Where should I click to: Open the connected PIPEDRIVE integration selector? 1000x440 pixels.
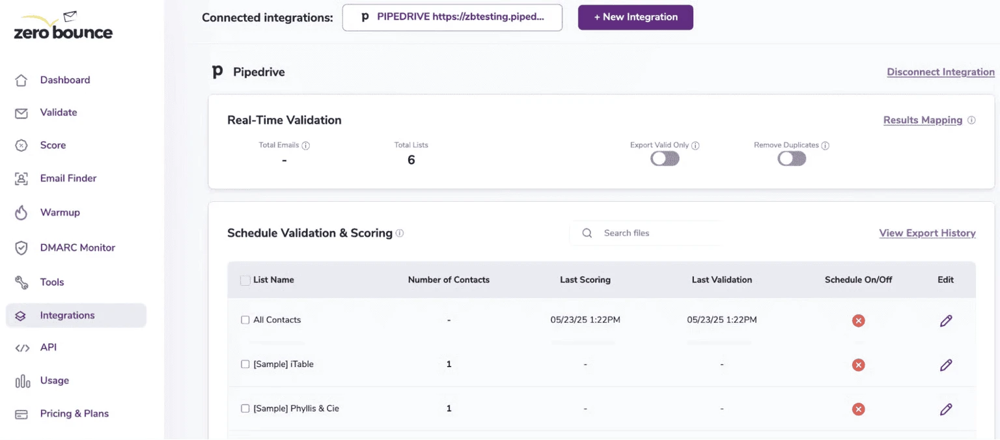pyautogui.click(x=452, y=18)
